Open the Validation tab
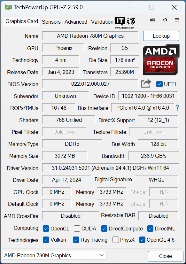The image size is (186, 264). 102,22
